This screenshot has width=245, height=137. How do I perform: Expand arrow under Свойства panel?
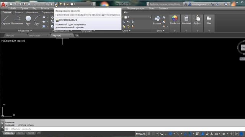[175, 31]
